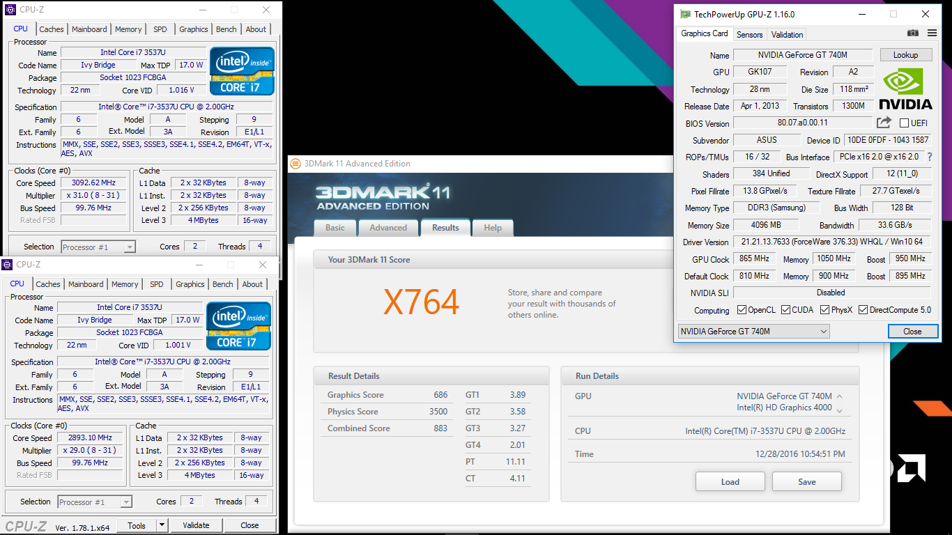Open Bench tab in the 2893.10 MHz CPU-Z window
This screenshot has height=535, width=952.
pos(223,284)
